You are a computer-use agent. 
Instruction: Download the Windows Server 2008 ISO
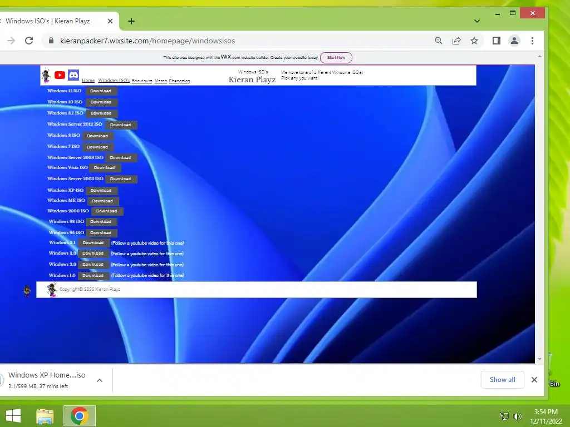click(x=121, y=157)
